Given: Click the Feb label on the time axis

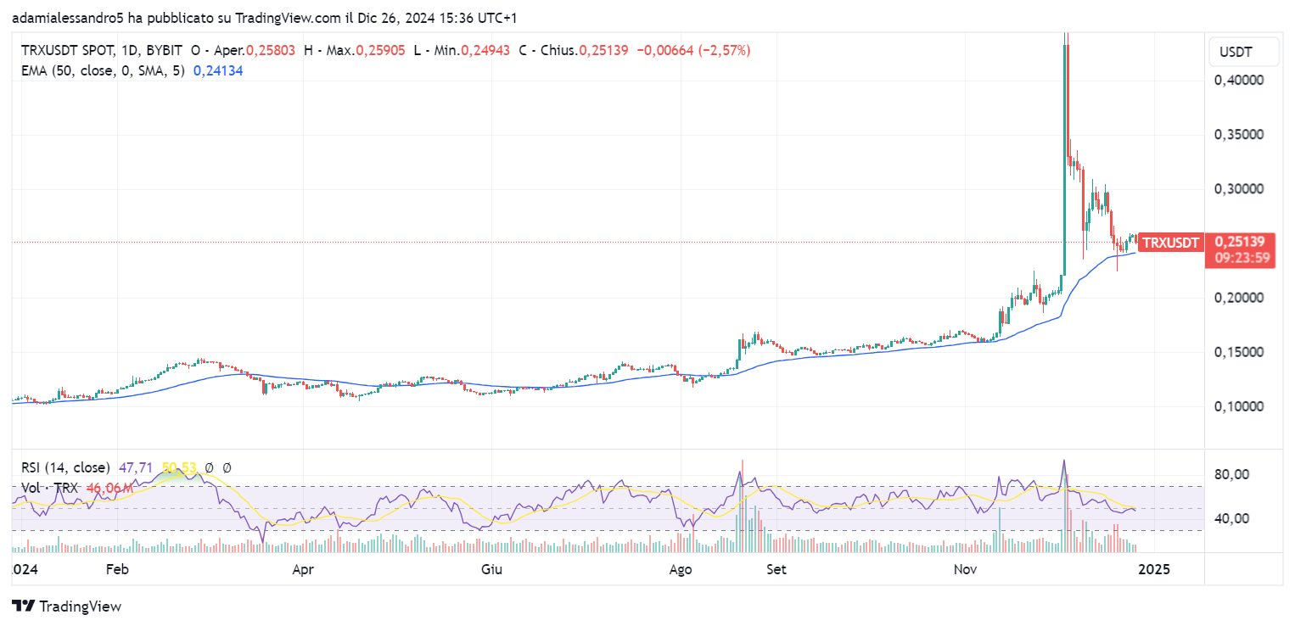Looking at the screenshot, I should (x=115, y=569).
